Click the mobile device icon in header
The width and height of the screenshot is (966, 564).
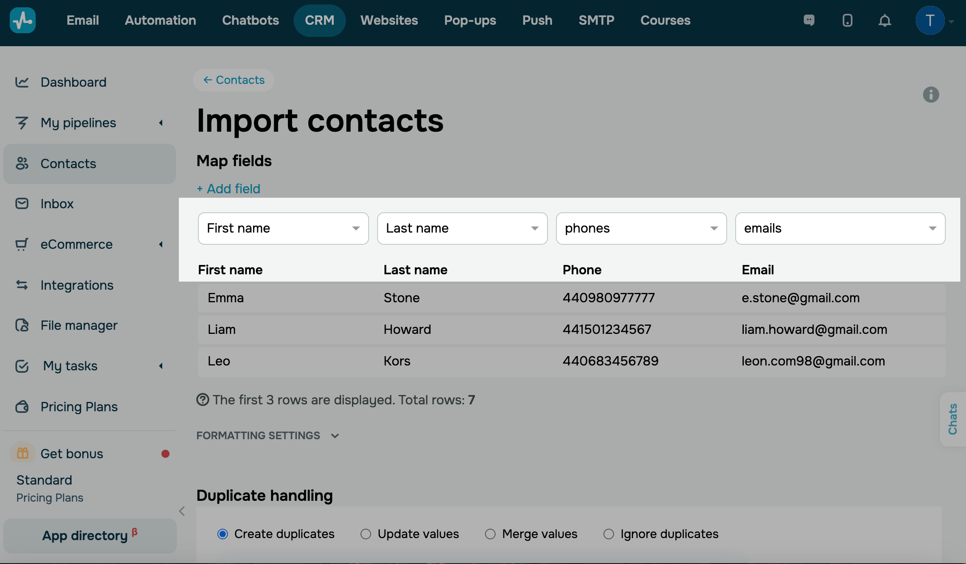pos(847,20)
